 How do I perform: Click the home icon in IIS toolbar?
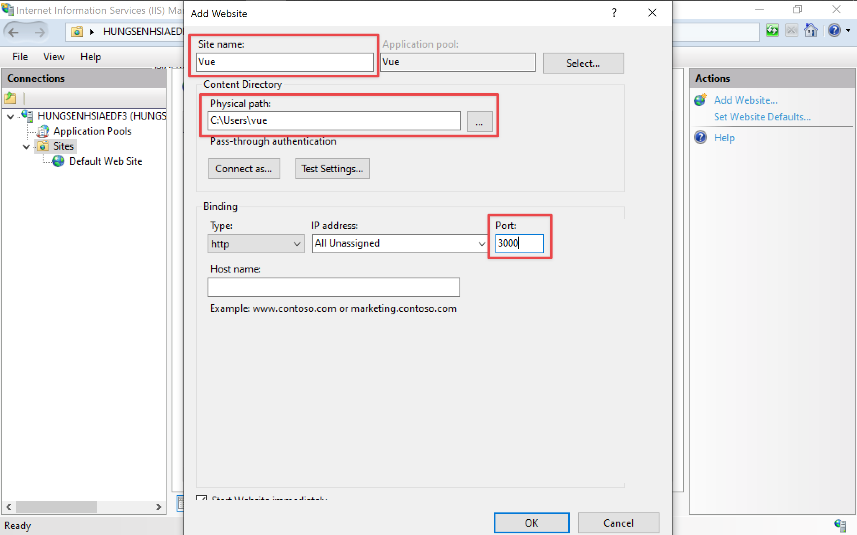point(811,31)
